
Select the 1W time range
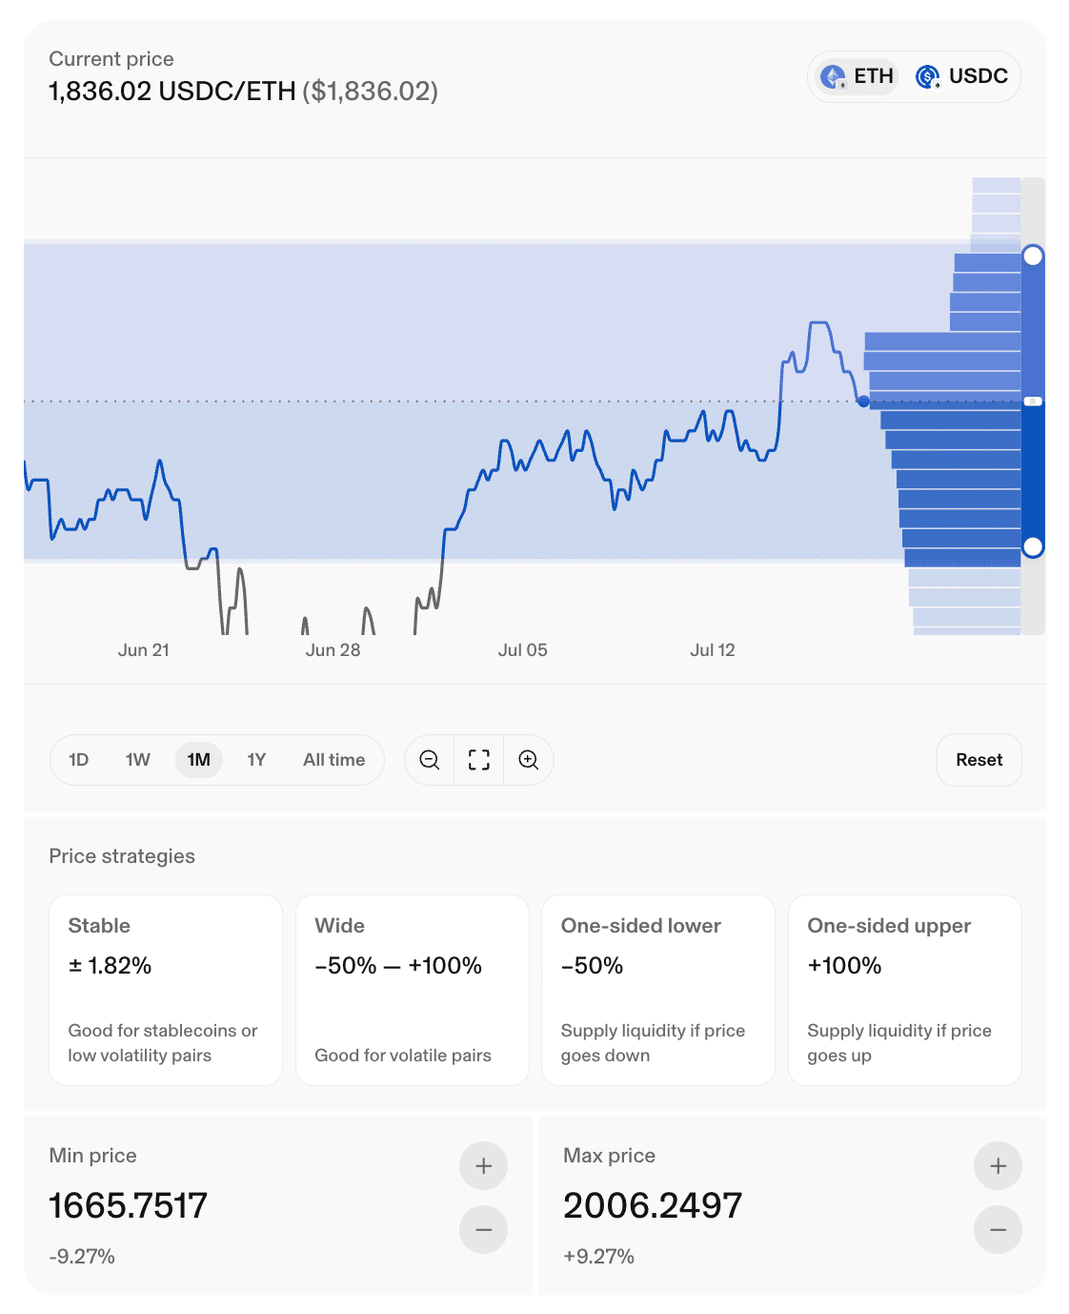click(138, 760)
